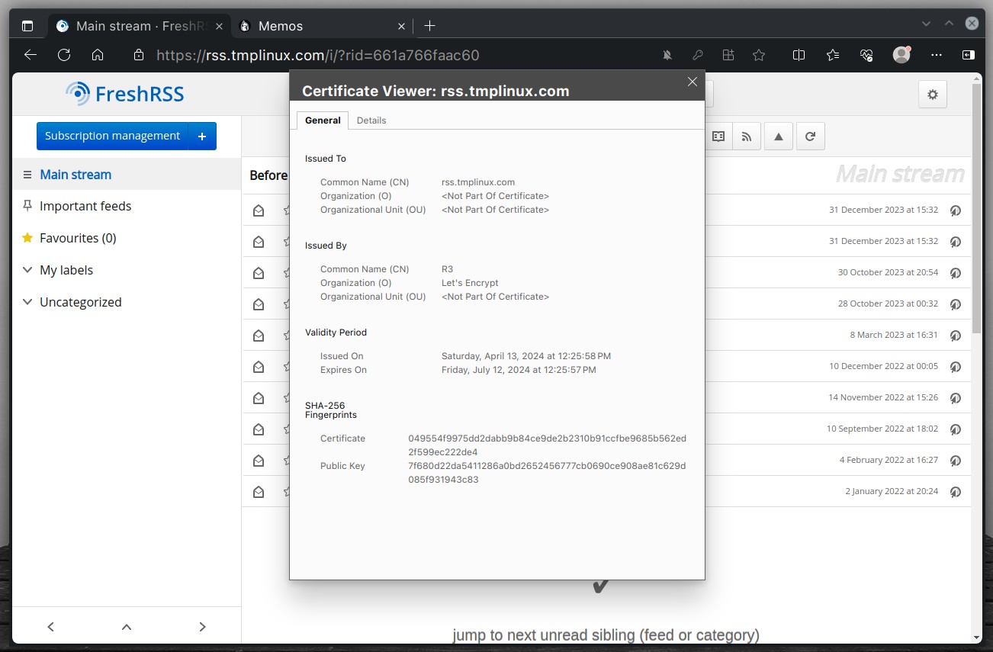Open the link icon for 10 September 2022 article
The height and width of the screenshot is (652, 993).
956,429
